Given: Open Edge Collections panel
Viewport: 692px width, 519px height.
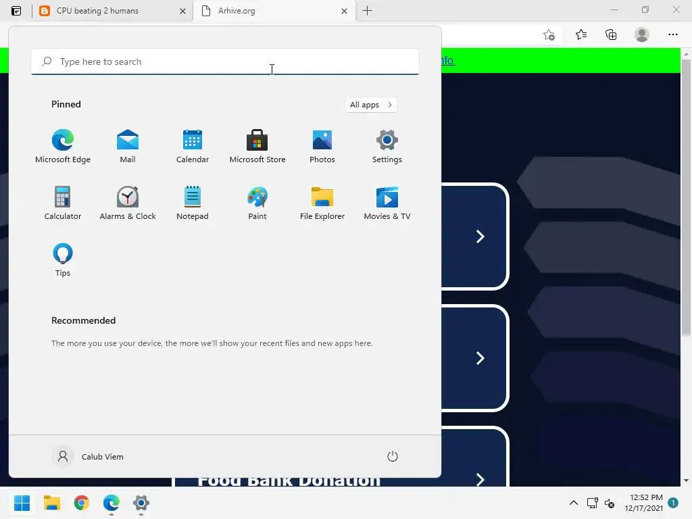Looking at the screenshot, I should pyautogui.click(x=611, y=34).
